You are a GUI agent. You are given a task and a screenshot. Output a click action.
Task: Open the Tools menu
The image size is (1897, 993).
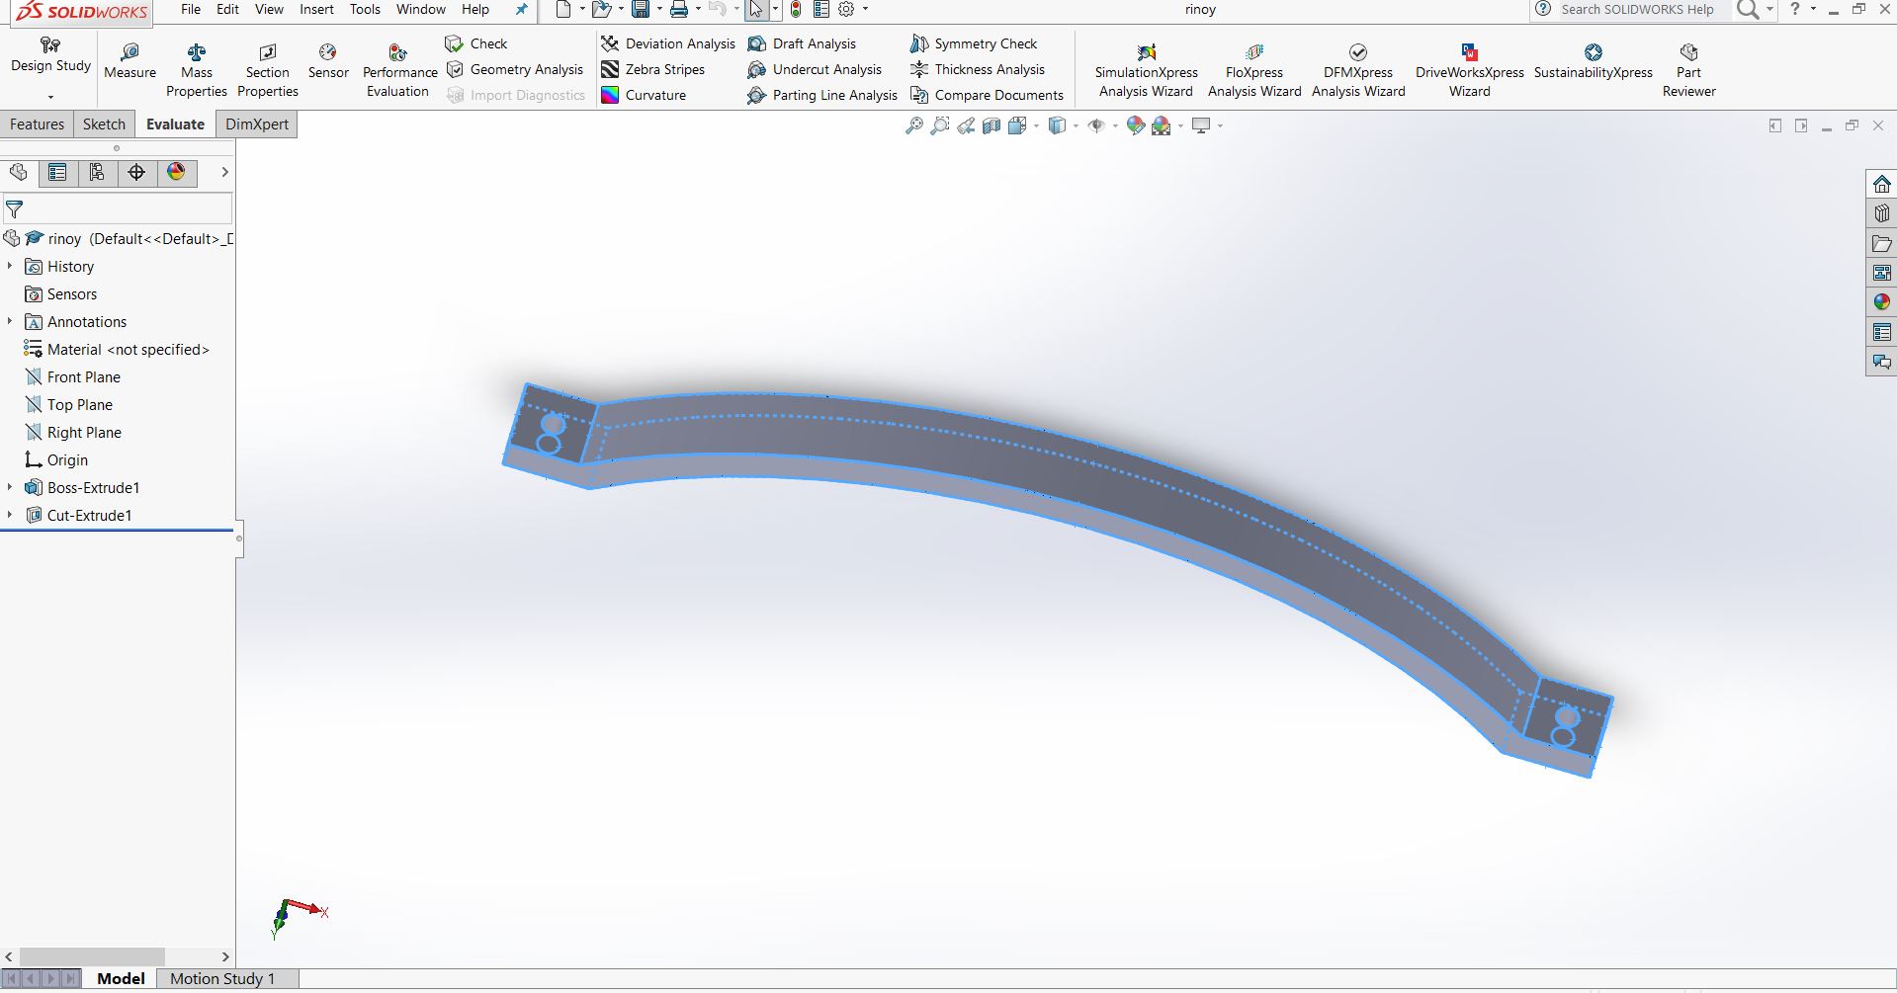365,9
